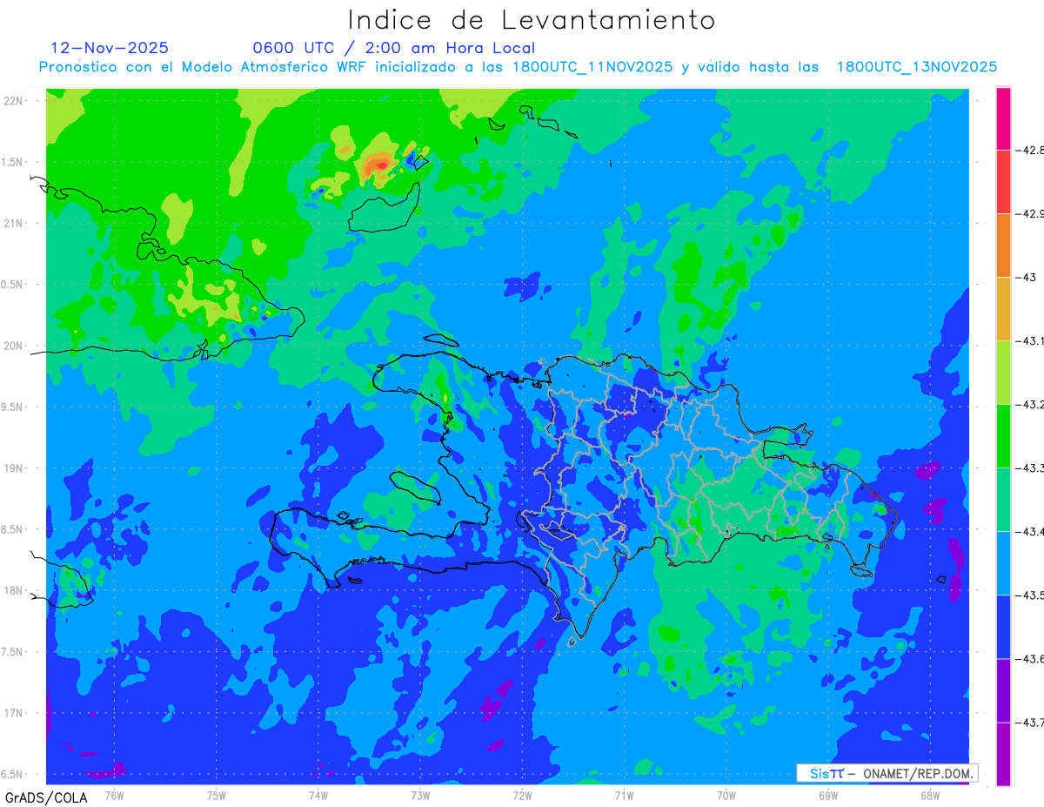
Task: Click the colorbar value -42.8
Action: (1030, 151)
